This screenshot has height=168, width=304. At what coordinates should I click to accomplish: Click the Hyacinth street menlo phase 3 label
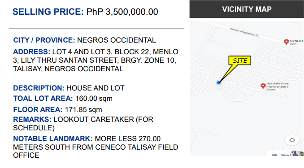(278, 86)
